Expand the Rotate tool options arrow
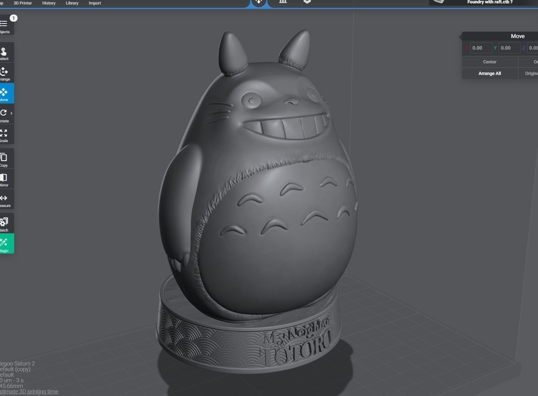The image size is (538, 396). tap(12, 113)
